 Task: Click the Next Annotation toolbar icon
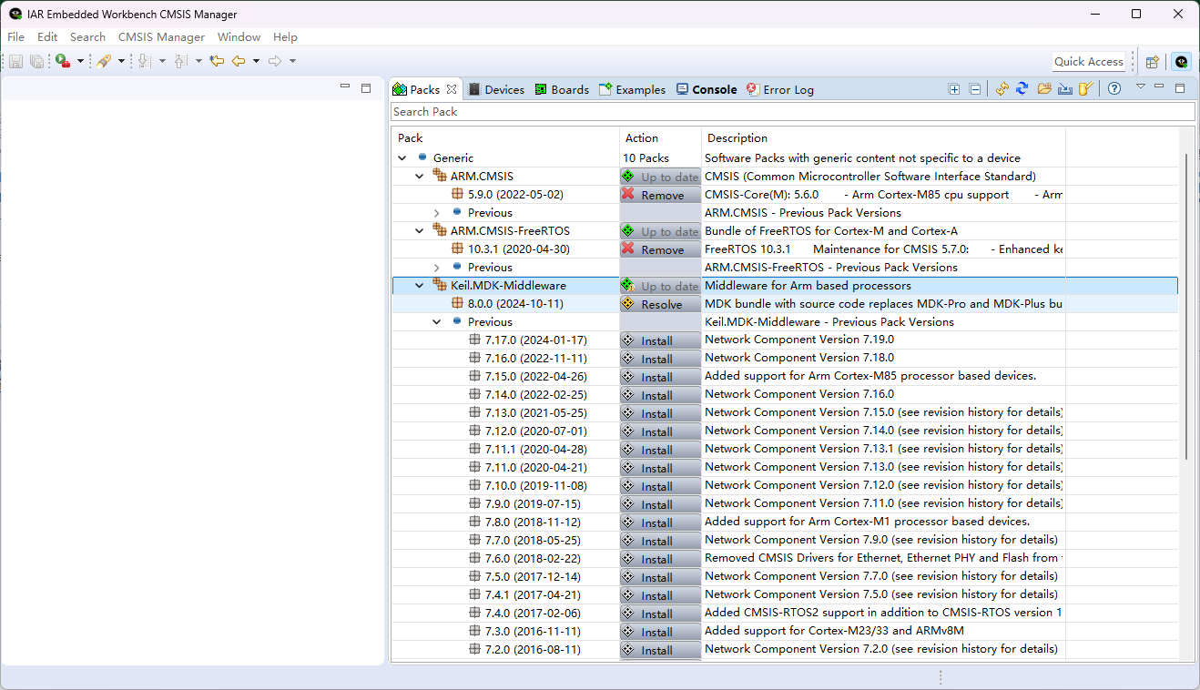[x=144, y=61]
